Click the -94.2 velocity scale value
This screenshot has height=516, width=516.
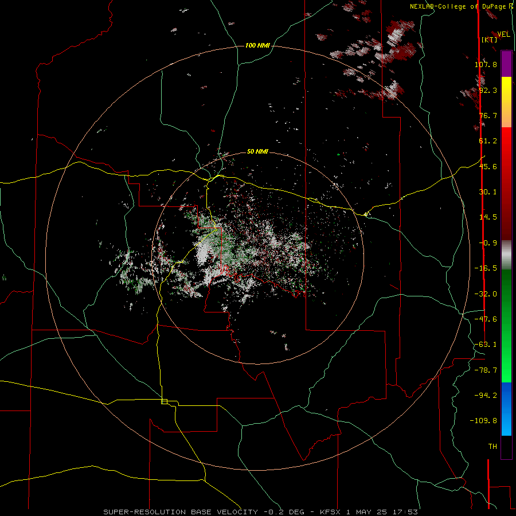click(486, 396)
